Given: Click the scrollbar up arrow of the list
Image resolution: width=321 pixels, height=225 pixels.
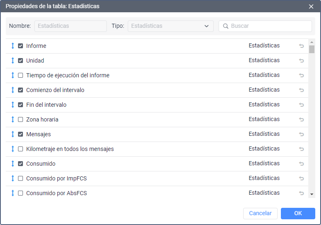Looking at the screenshot, I should (312, 42).
